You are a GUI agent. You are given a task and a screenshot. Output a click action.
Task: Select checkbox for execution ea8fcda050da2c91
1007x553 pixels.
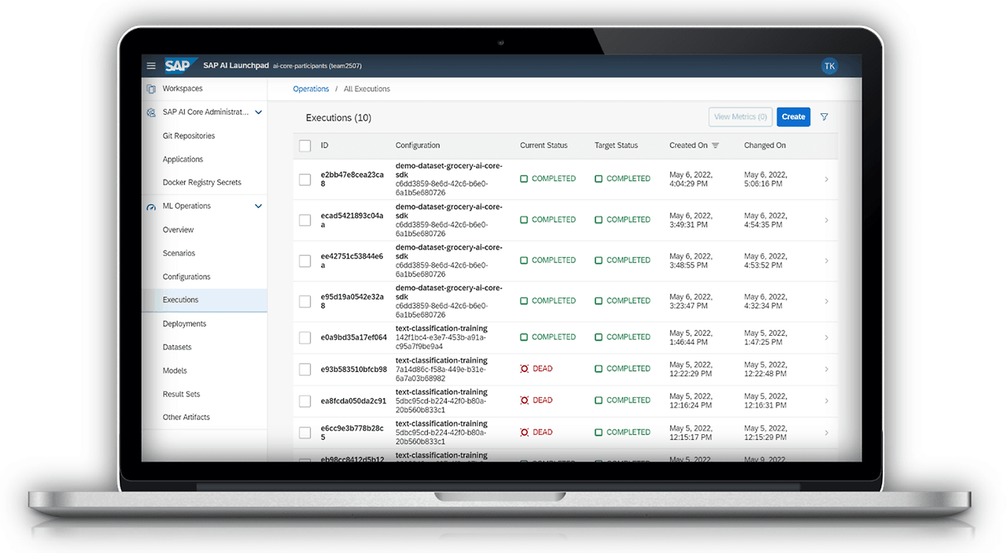click(x=305, y=401)
